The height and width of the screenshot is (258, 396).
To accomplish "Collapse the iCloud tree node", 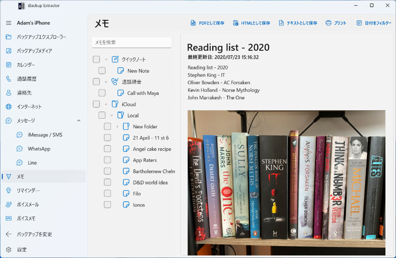I will click(x=106, y=104).
